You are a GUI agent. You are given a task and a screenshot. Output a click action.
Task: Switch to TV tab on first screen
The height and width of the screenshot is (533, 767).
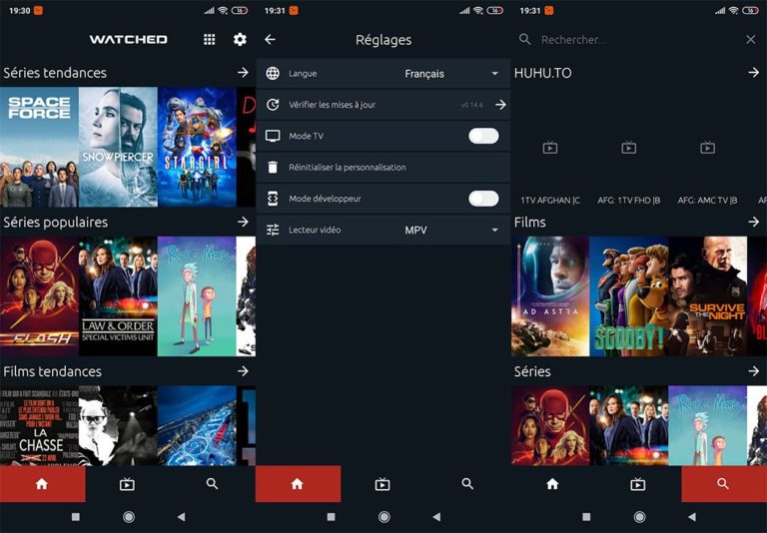127,484
